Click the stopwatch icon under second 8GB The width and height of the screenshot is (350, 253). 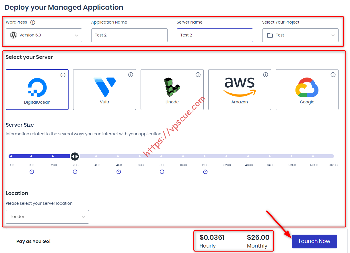[162, 171]
